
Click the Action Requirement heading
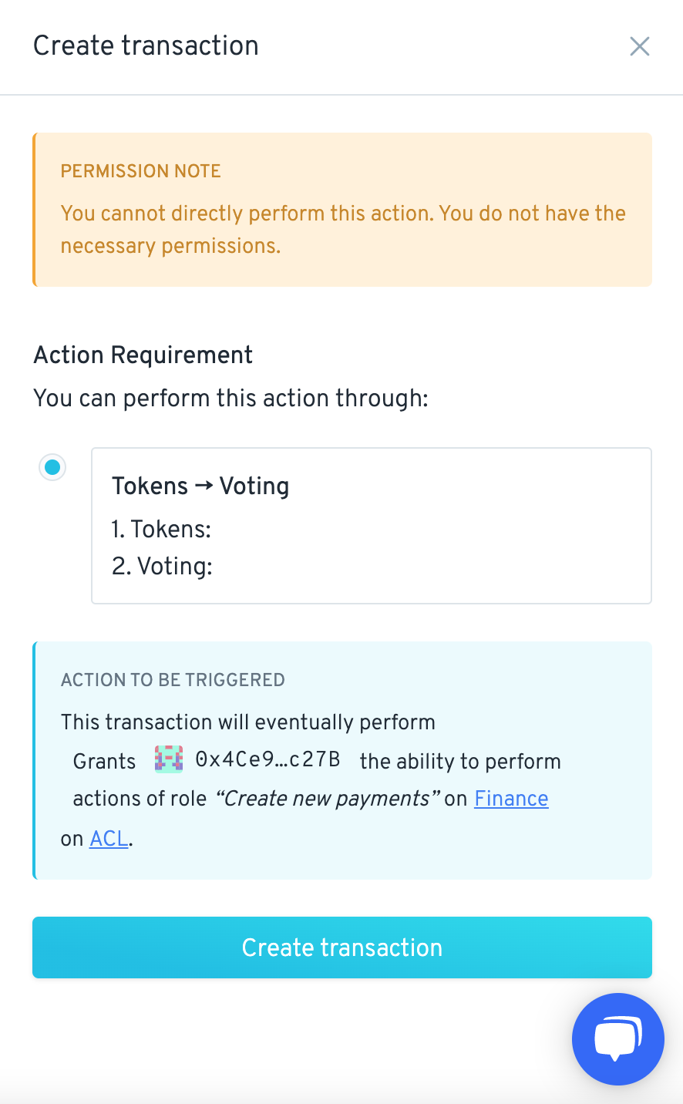(143, 355)
